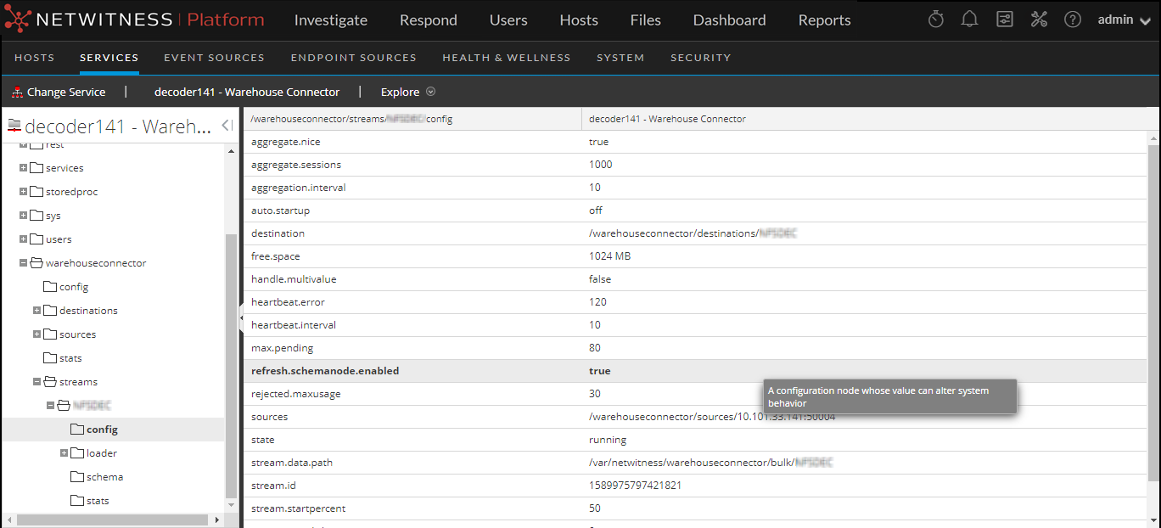Expand the loader tree node
This screenshot has height=528, width=1161.
[64, 453]
